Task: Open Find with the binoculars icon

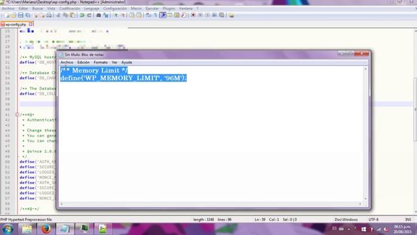Action: point(98,15)
